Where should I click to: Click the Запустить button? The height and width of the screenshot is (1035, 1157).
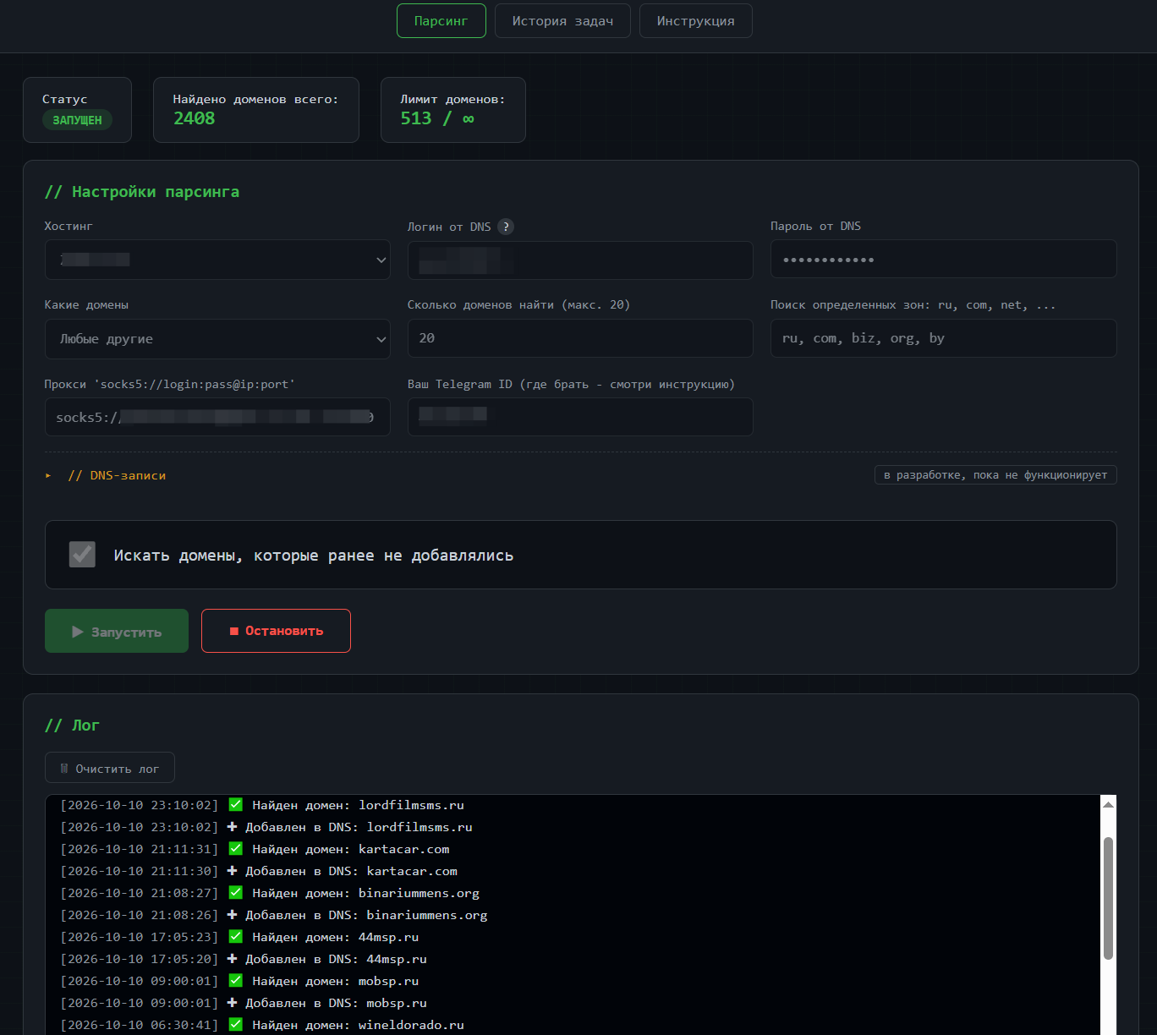[117, 631]
